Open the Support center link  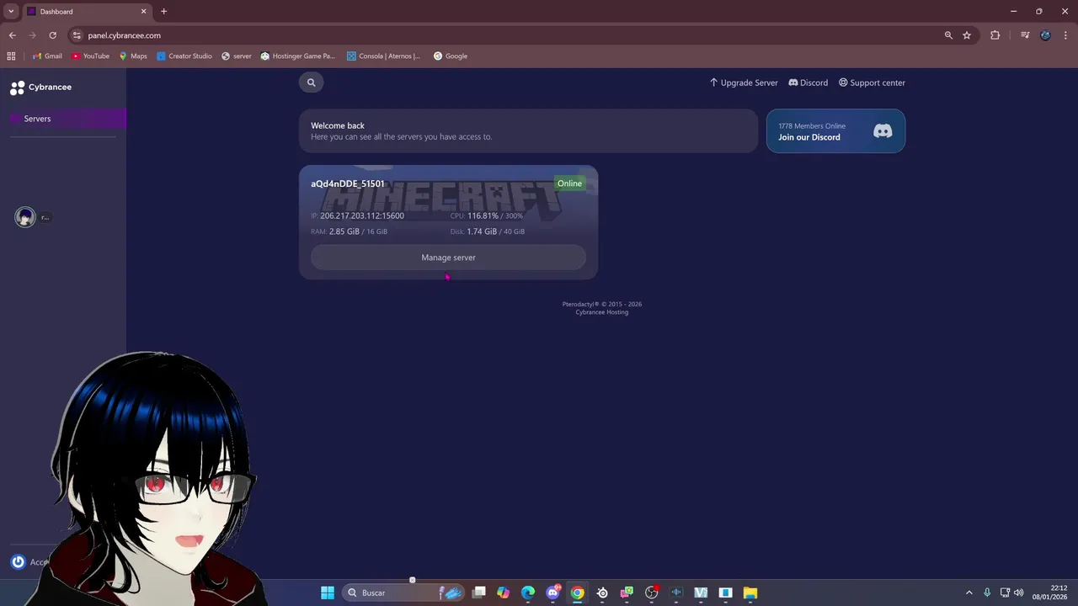(872, 82)
